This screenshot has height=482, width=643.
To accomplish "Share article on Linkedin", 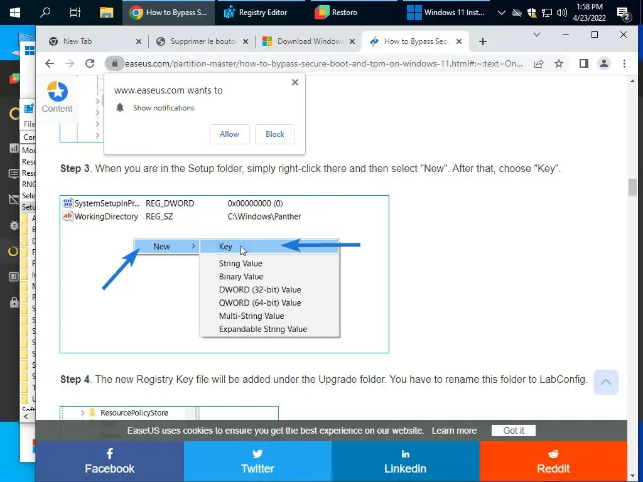I will pos(406,461).
